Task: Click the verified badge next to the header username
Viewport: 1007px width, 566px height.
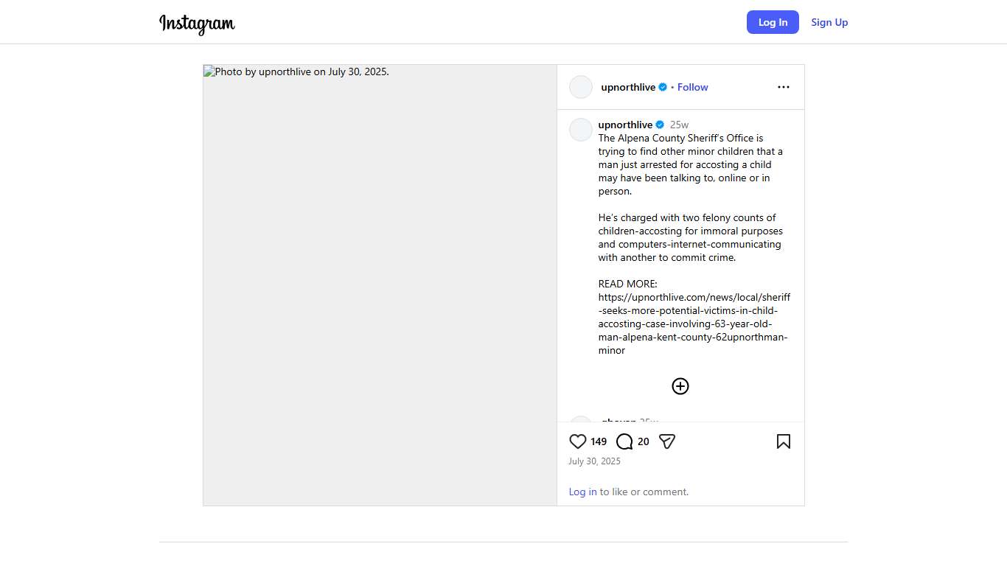Action: pos(663,87)
